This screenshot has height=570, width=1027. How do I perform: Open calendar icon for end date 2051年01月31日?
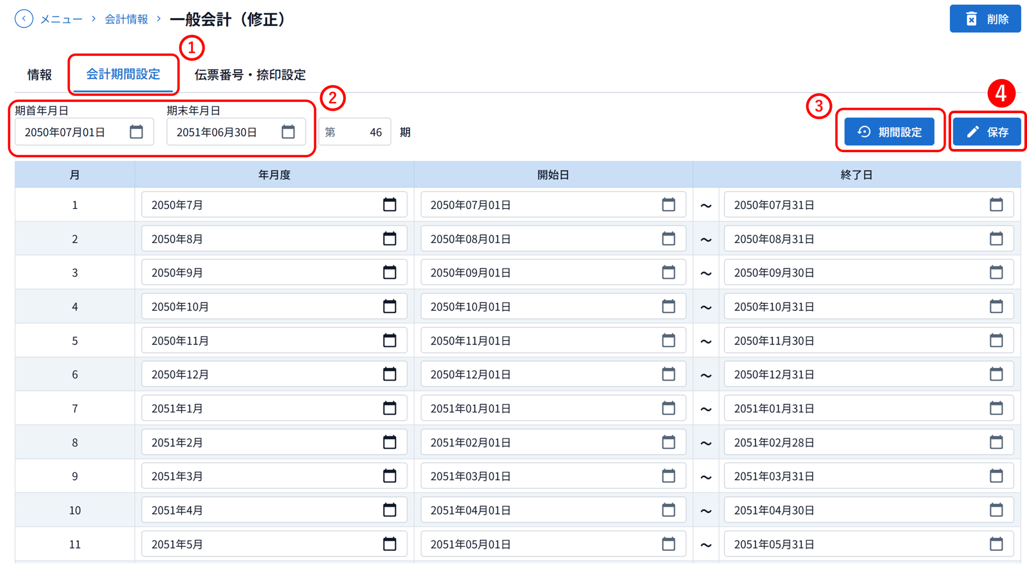click(x=996, y=408)
